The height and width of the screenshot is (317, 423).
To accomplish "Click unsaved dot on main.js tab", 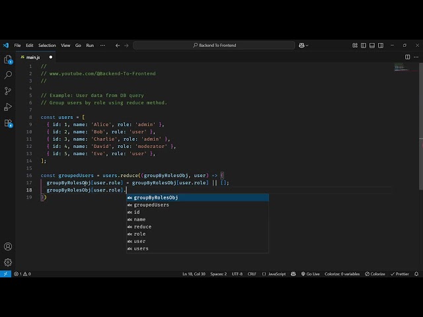I will pos(51,57).
